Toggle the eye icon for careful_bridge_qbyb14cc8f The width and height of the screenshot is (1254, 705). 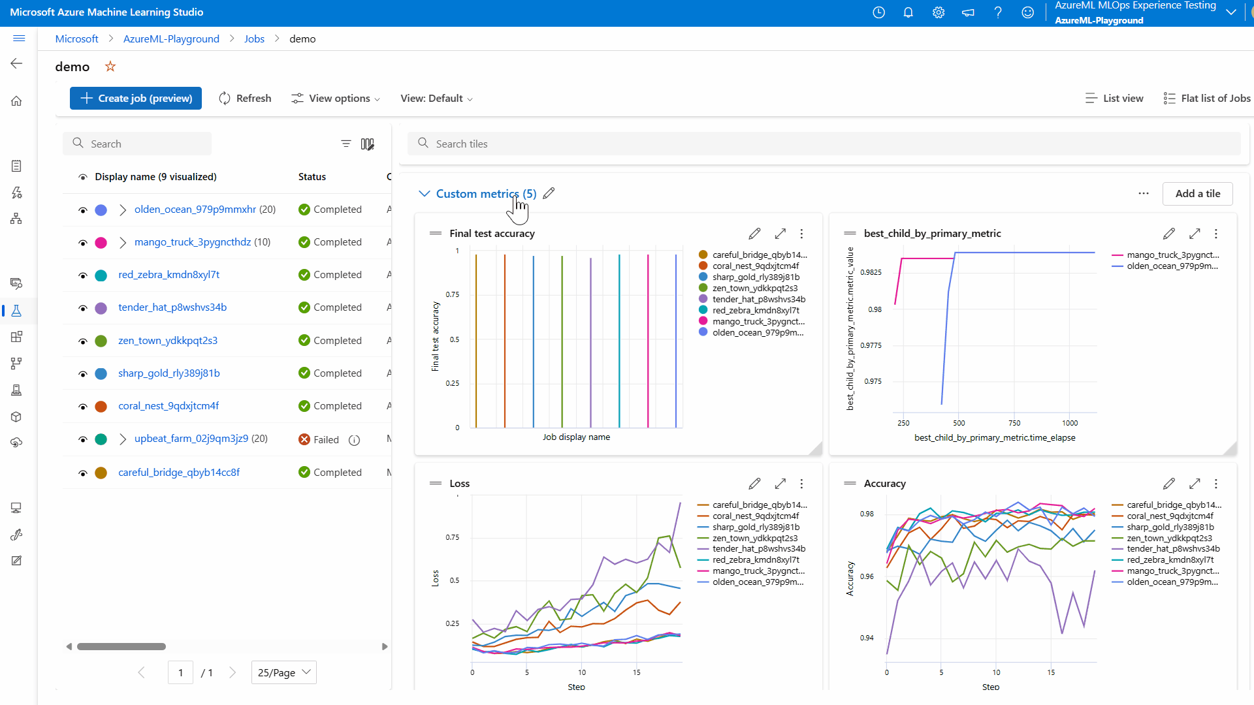point(83,473)
